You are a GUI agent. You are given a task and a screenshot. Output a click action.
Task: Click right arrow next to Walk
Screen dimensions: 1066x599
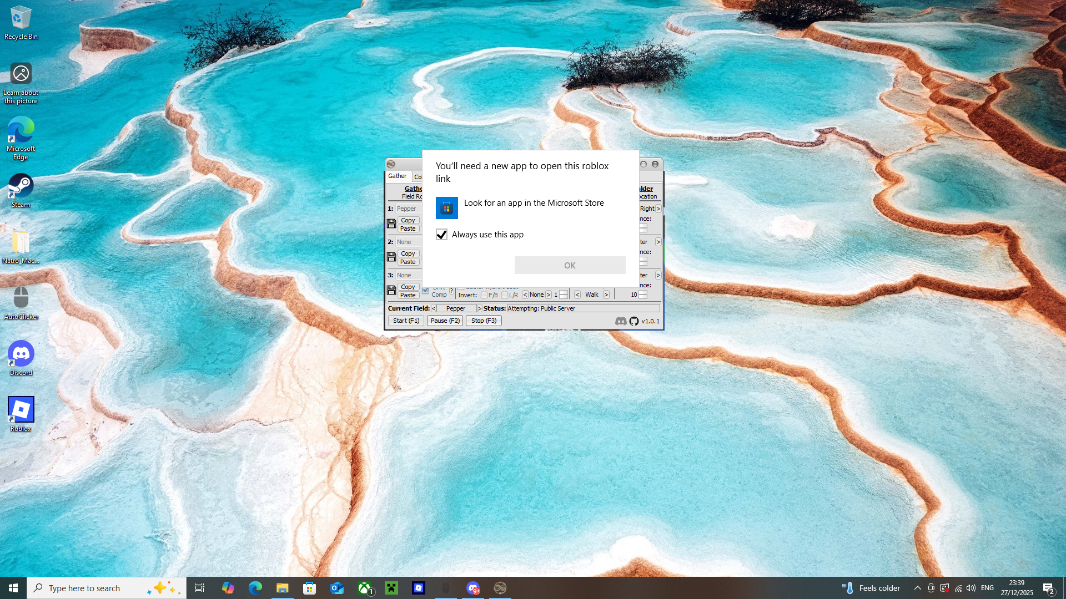click(606, 295)
